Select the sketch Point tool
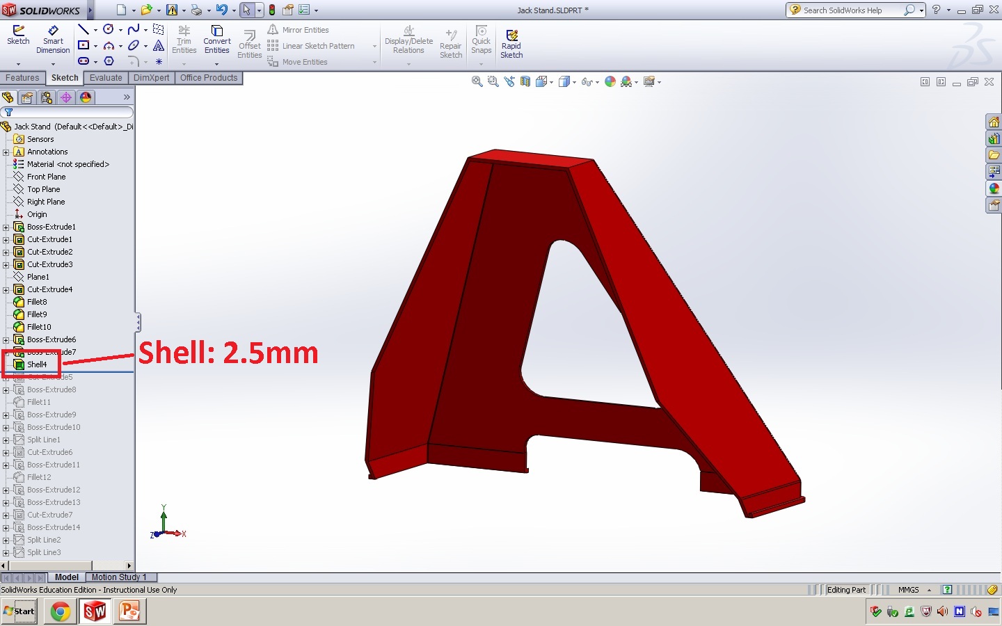1002x626 pixels. [x=159, y=61]
